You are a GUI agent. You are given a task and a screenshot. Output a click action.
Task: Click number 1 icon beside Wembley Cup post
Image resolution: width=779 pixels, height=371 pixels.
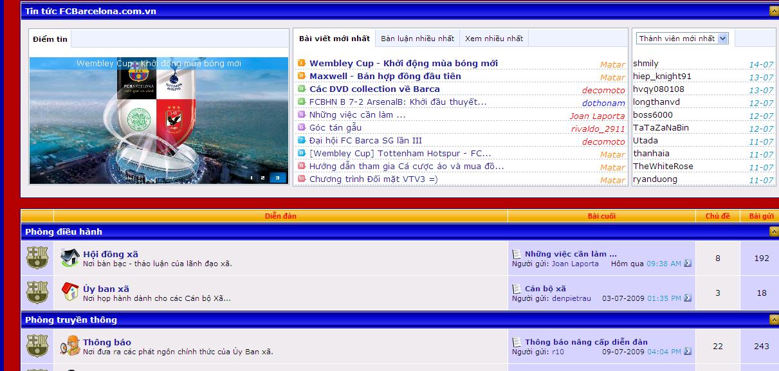coord(302,63)
